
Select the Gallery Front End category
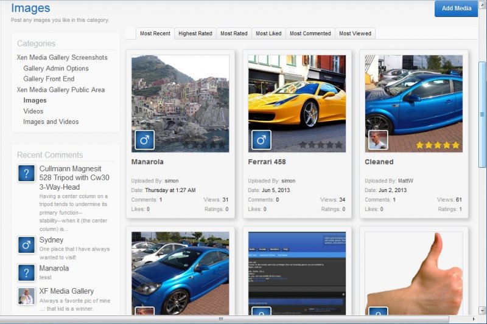(x=49, y=79)
